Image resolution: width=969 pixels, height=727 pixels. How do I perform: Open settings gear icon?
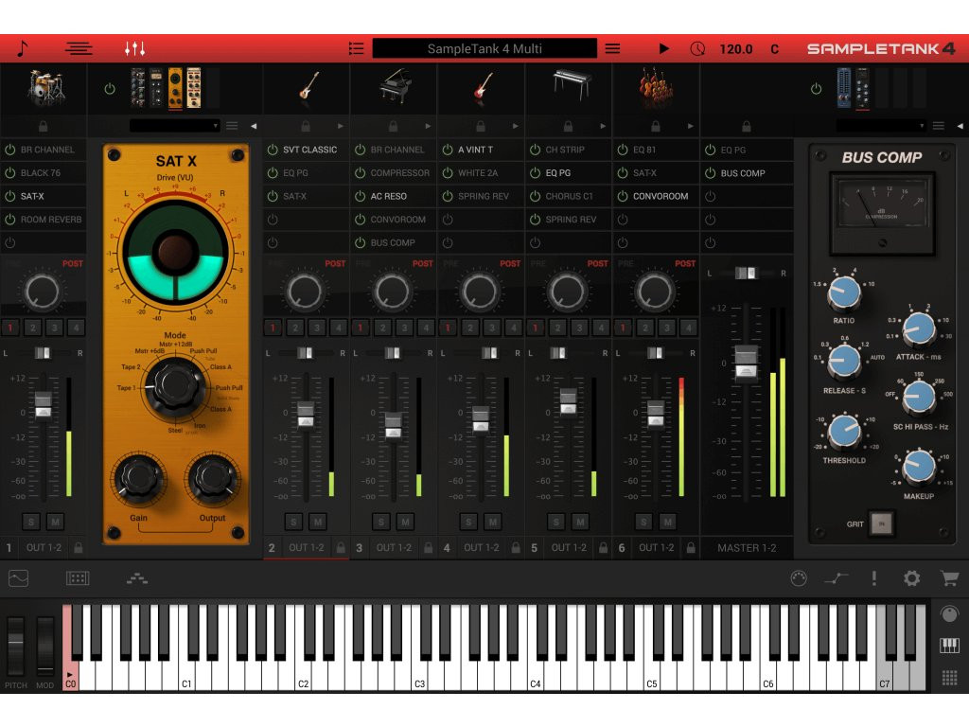[x=911, y=578]
